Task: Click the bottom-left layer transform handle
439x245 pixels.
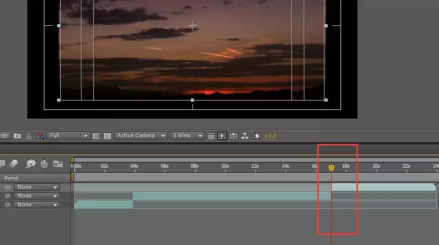Action: click(59, 100)
